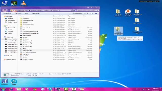Select the Documents library

coord(11,28)
